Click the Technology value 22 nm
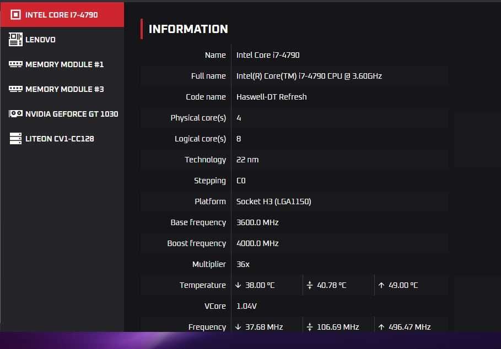The image size is (501, 349). point(247,160)
